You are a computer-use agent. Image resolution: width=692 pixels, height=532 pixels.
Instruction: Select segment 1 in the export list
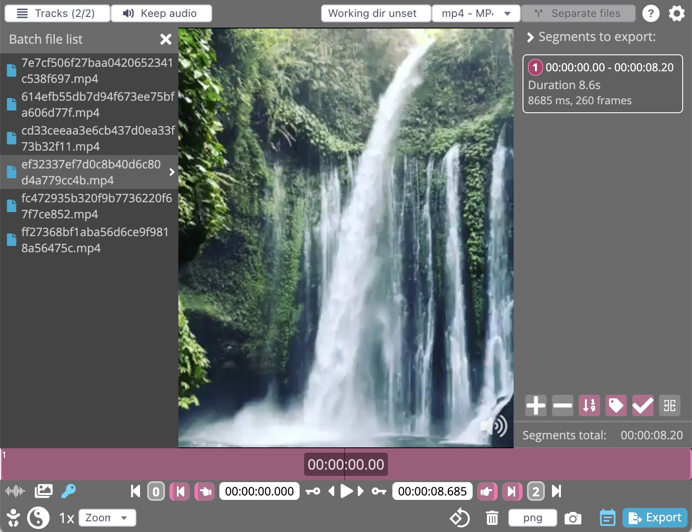click(x=602, y=84)
